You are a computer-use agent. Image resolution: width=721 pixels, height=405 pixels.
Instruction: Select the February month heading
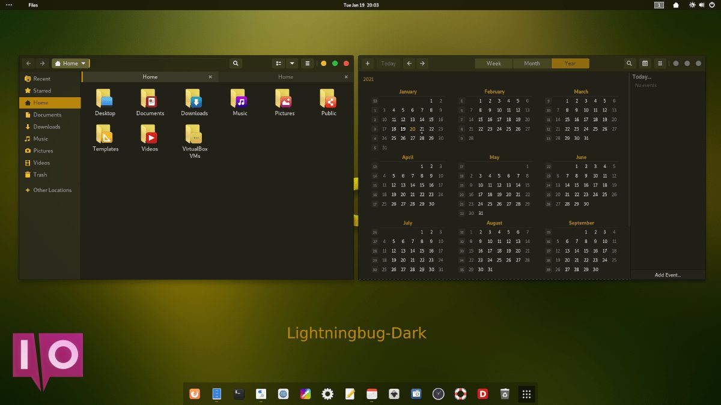pos(494,92)
